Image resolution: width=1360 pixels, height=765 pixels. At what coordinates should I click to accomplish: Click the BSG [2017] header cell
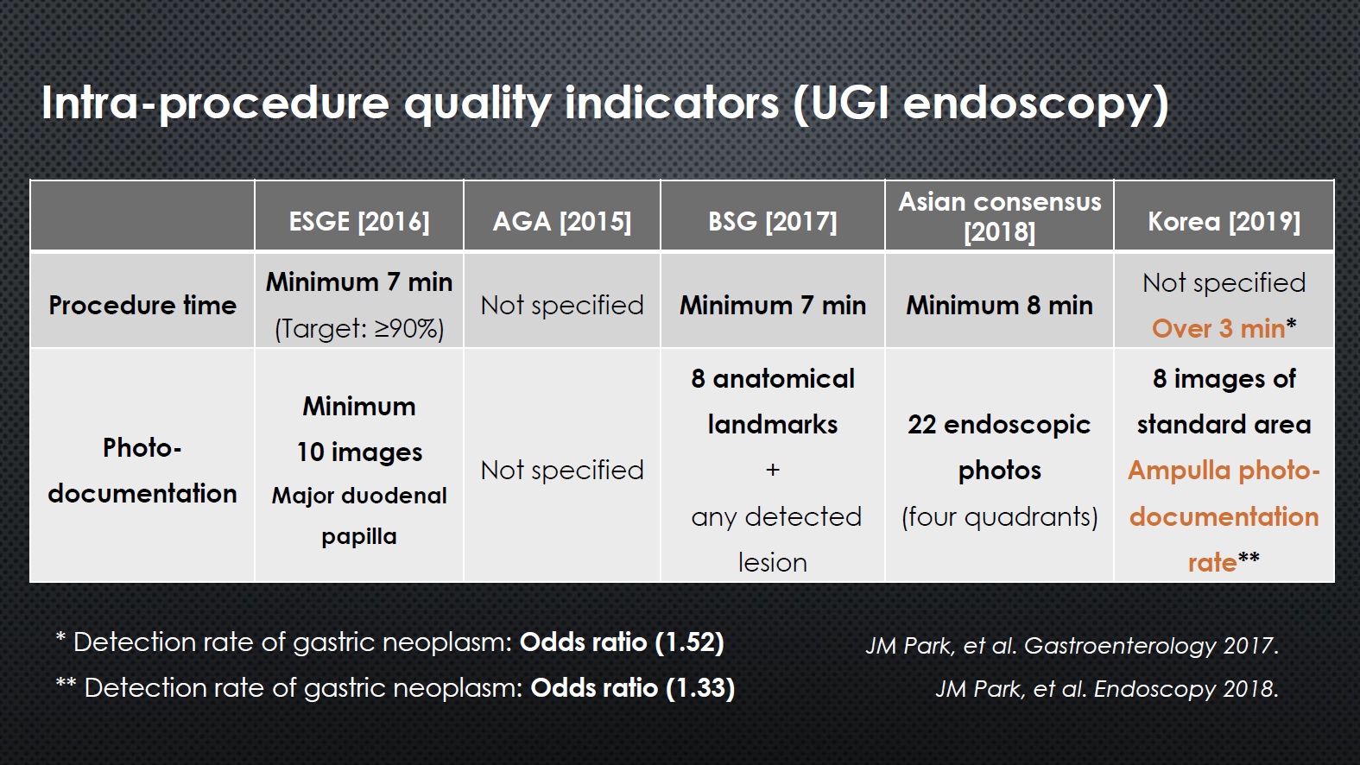pyautogui.click(x=773, y=222)
